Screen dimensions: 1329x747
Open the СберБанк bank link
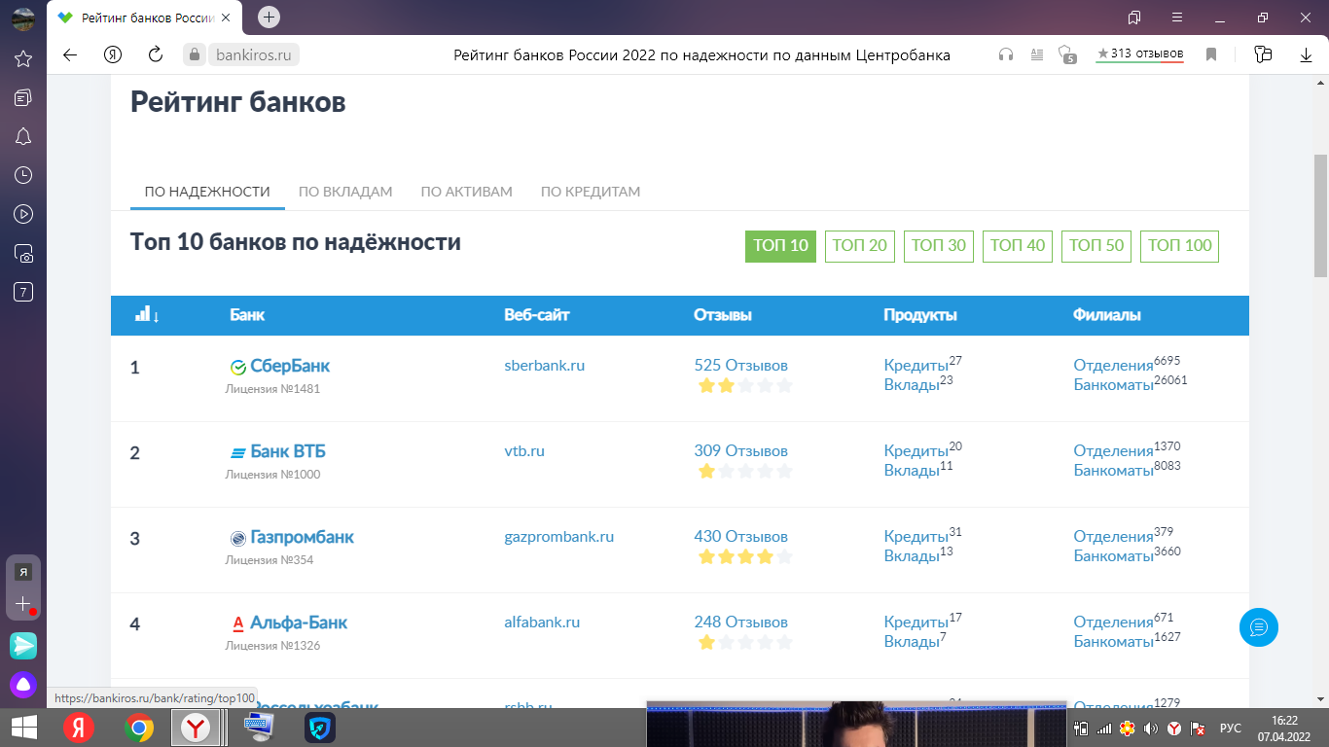click(290, 367)
